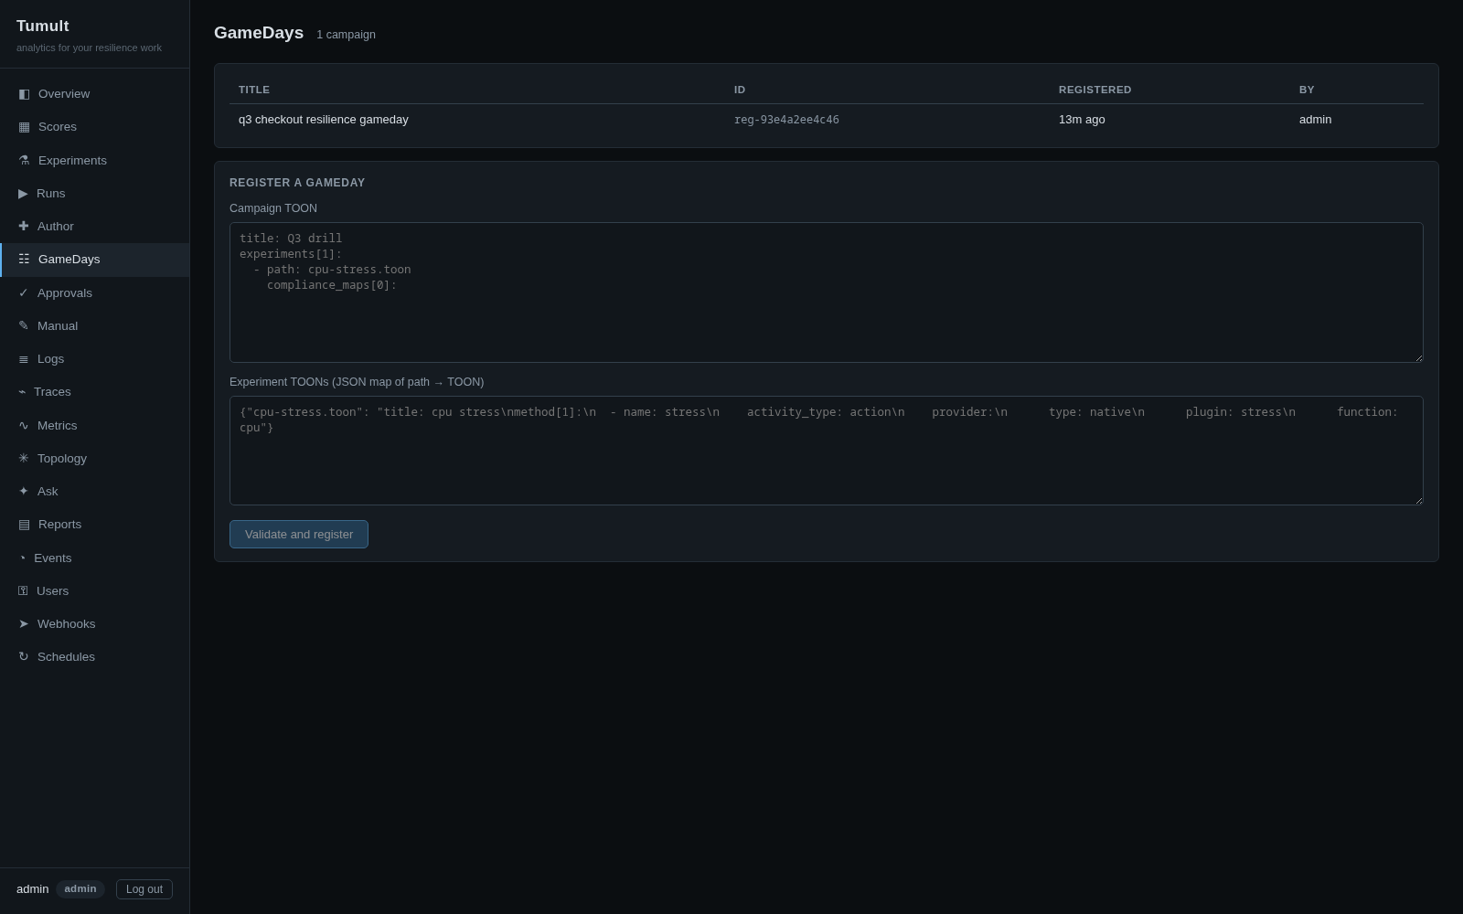1463x914 pixels.
Task: Switch to the Topology view
Action: [95, 458]
